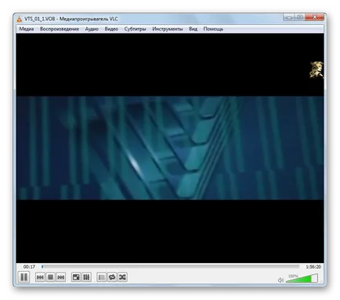Image resolution: width=340 pixels, height=300 pixels.
Task: Toggle fullscreen video mode
Action: pos(76,277)
